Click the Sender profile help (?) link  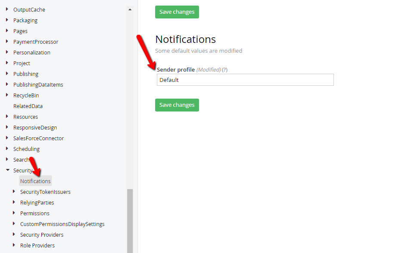(225, 69)
